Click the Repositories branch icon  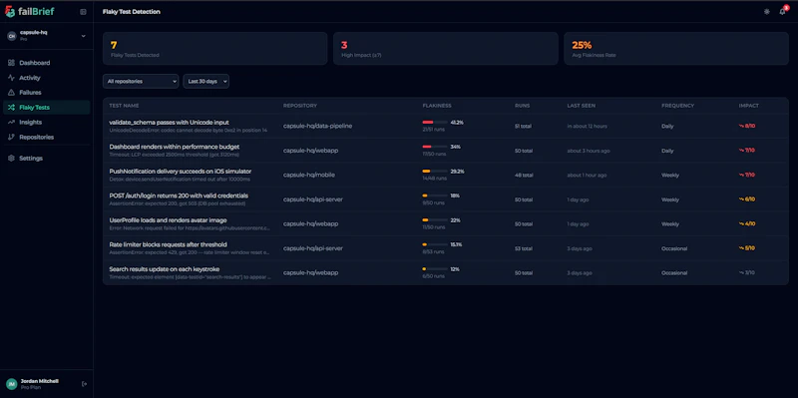click(11, 137)
